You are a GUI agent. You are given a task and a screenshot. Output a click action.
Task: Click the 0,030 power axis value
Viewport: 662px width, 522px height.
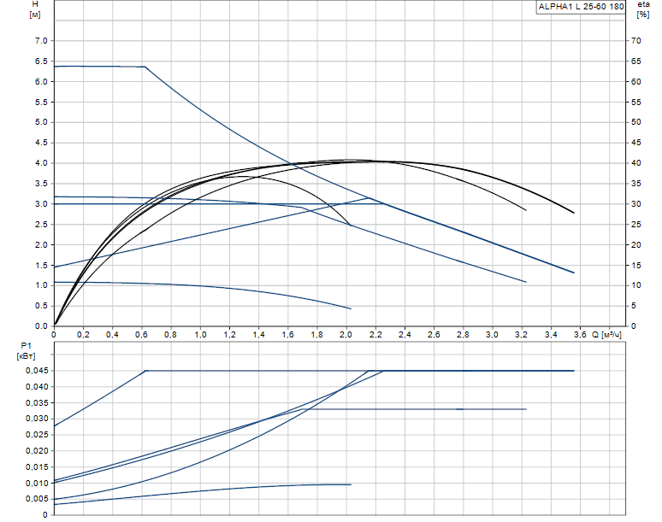37,419
